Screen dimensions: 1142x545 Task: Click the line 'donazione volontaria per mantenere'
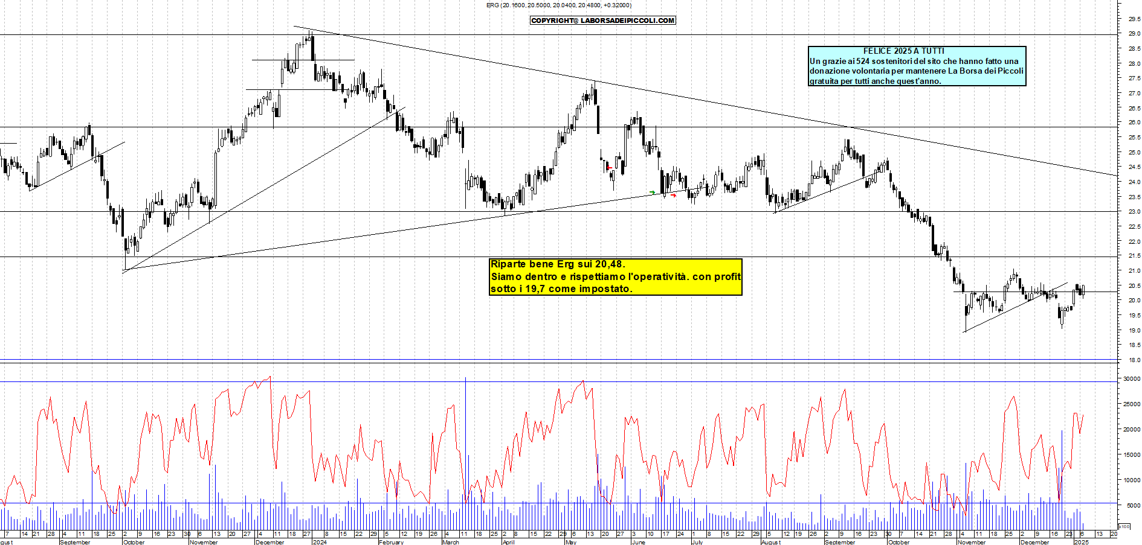click(917, 71)
